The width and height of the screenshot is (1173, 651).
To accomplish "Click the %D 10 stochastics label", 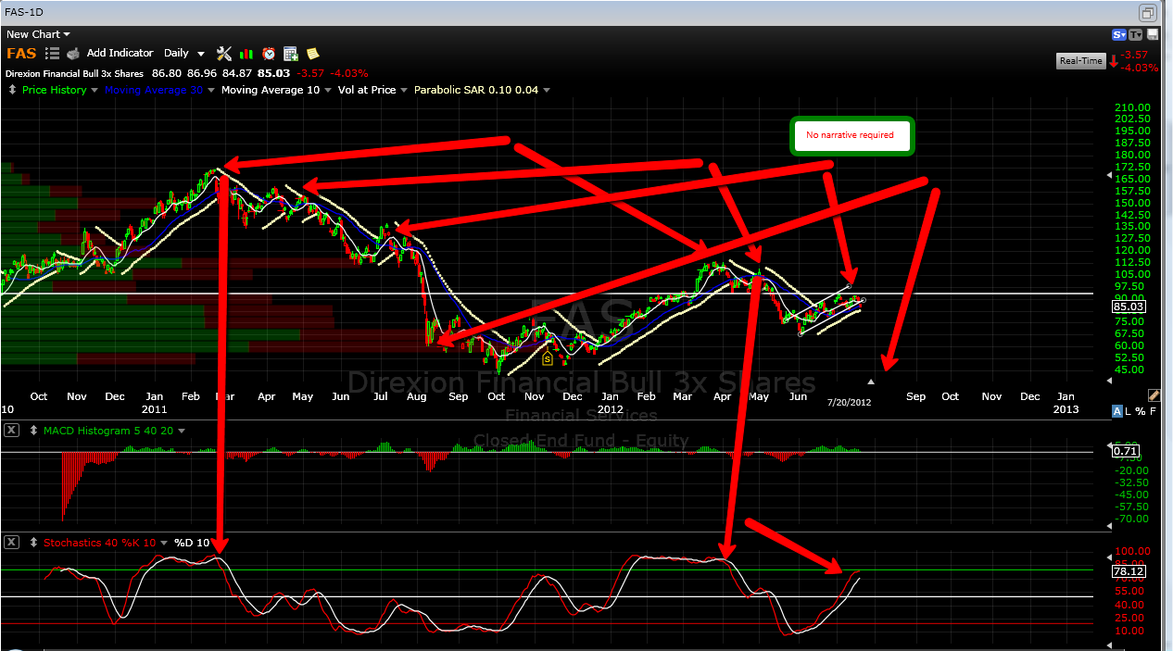I will tap(192, 542).
